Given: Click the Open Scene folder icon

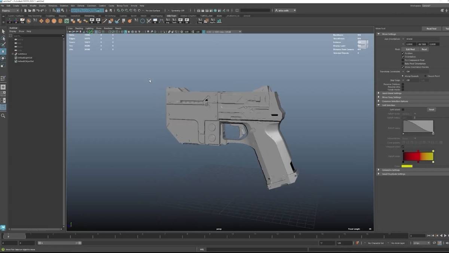Looking at the screenshot, I should click(x=29, y=10).
